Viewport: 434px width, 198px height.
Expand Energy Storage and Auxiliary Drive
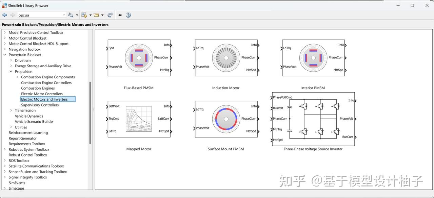pyautogui.click(x=11, y=66)
